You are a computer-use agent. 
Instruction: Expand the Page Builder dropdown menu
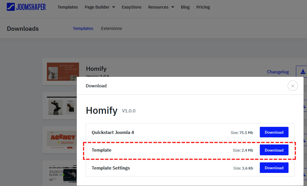(x=100, y=7)
